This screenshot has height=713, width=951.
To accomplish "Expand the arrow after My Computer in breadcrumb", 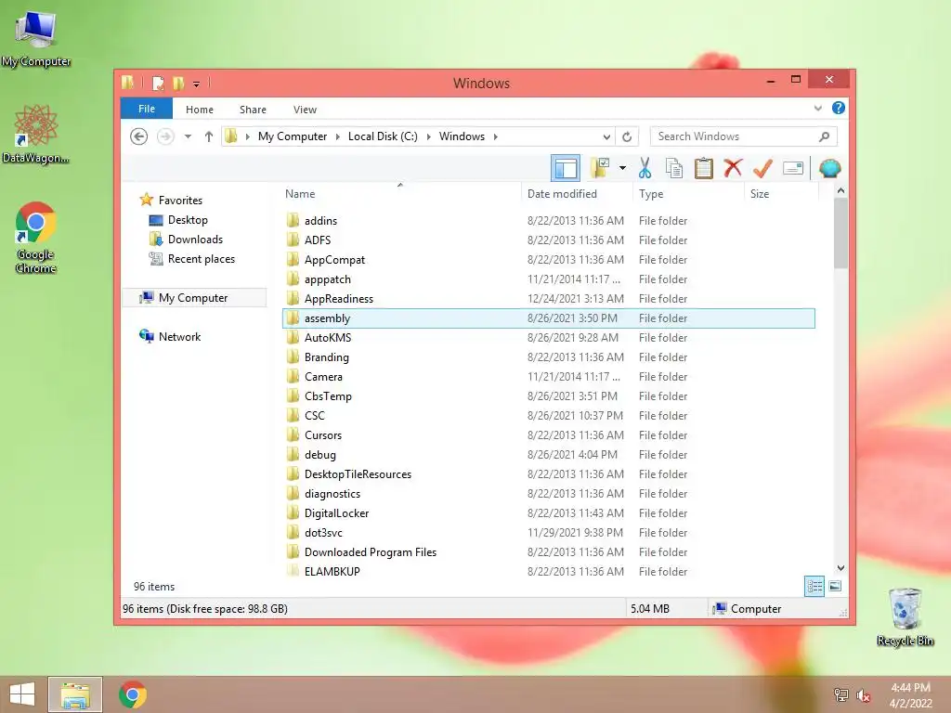I will point(338,136).
